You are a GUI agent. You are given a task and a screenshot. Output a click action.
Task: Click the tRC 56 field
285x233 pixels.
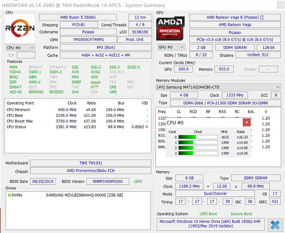click(250, 201)
